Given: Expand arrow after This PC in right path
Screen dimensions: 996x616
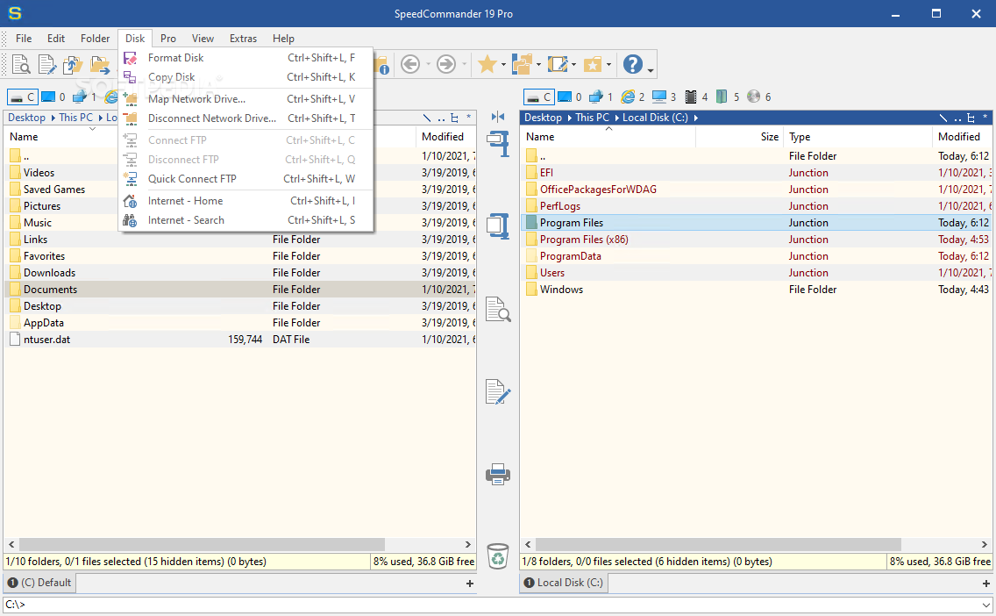Looking at the screenshot, I should click(616, 118).
